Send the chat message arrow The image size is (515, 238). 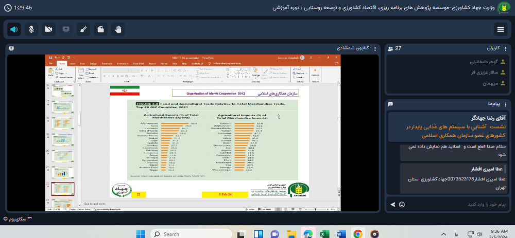tap(393, 204)
